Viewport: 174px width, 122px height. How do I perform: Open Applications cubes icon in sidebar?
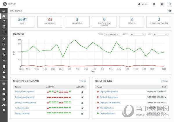point(4,105)
